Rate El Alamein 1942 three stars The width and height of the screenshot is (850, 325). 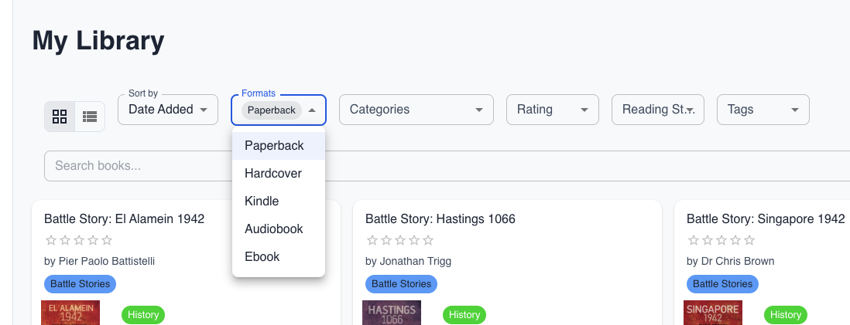tap(79, 240)
